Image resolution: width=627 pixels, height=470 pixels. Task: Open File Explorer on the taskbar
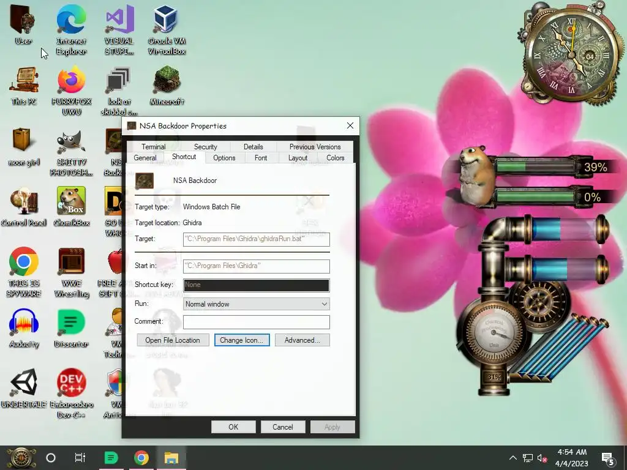[x=171, y=458]
